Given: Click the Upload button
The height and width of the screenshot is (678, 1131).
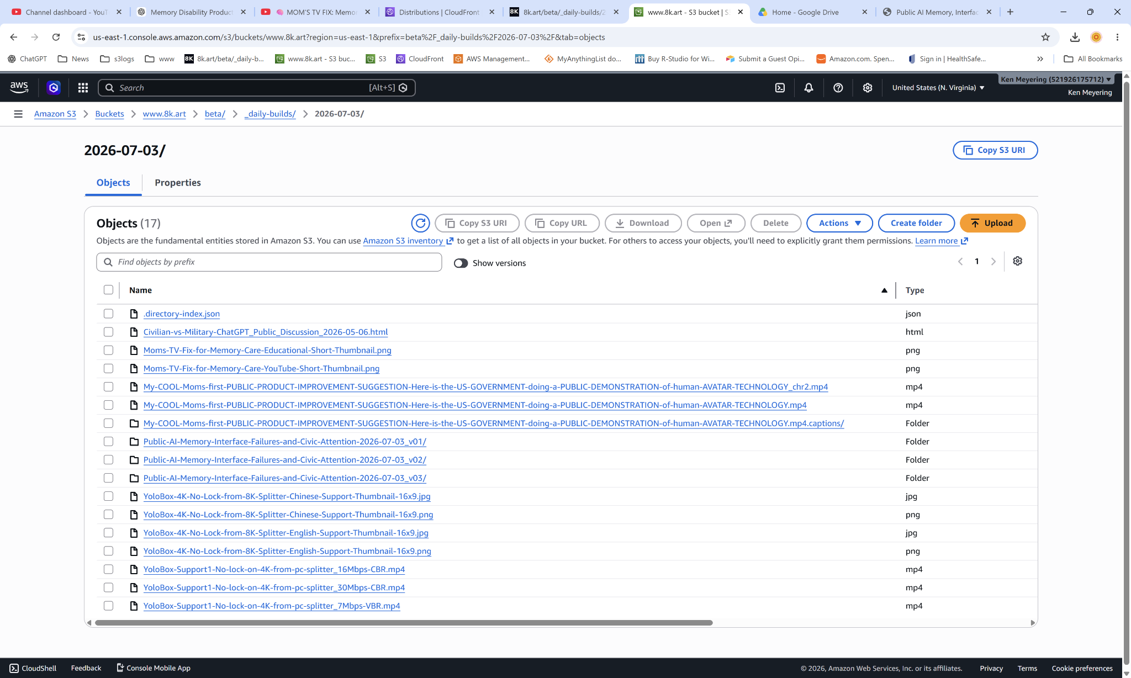Looking at the screenshot, I should [992, 223].
